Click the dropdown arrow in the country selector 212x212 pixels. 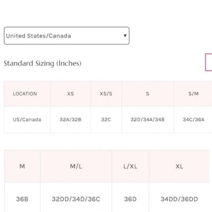pos(125,35)
